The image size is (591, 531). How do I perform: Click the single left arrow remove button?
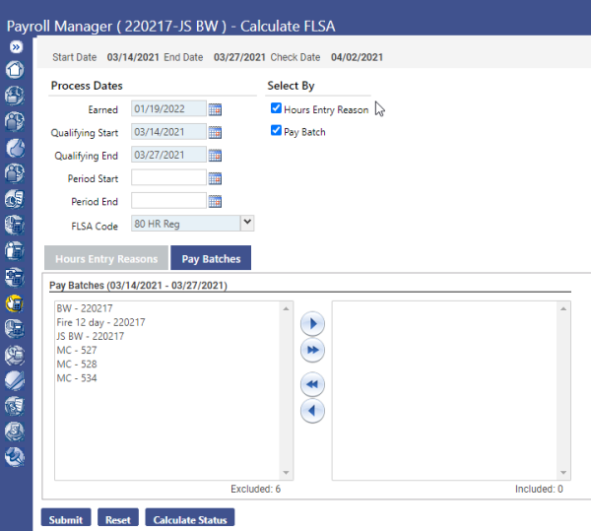point(312,411)
